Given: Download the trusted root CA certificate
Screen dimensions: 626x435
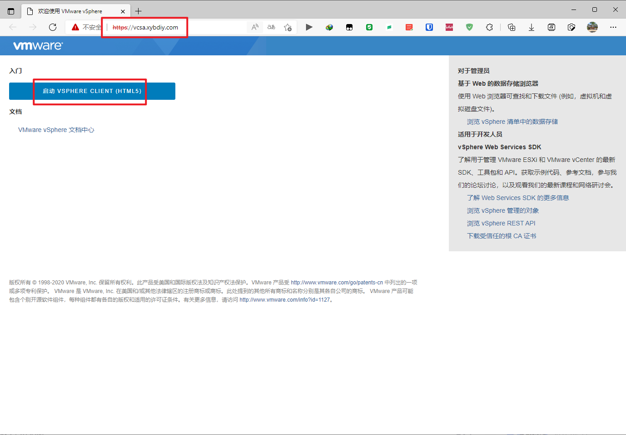Looking at the screenshot, I should (502, 236).
